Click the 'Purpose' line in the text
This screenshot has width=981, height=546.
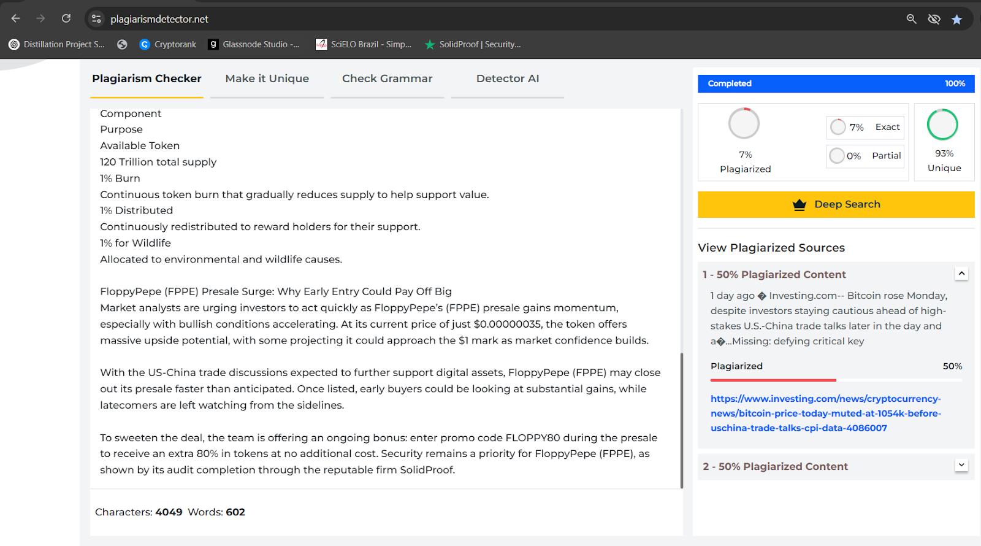(121, 129)
